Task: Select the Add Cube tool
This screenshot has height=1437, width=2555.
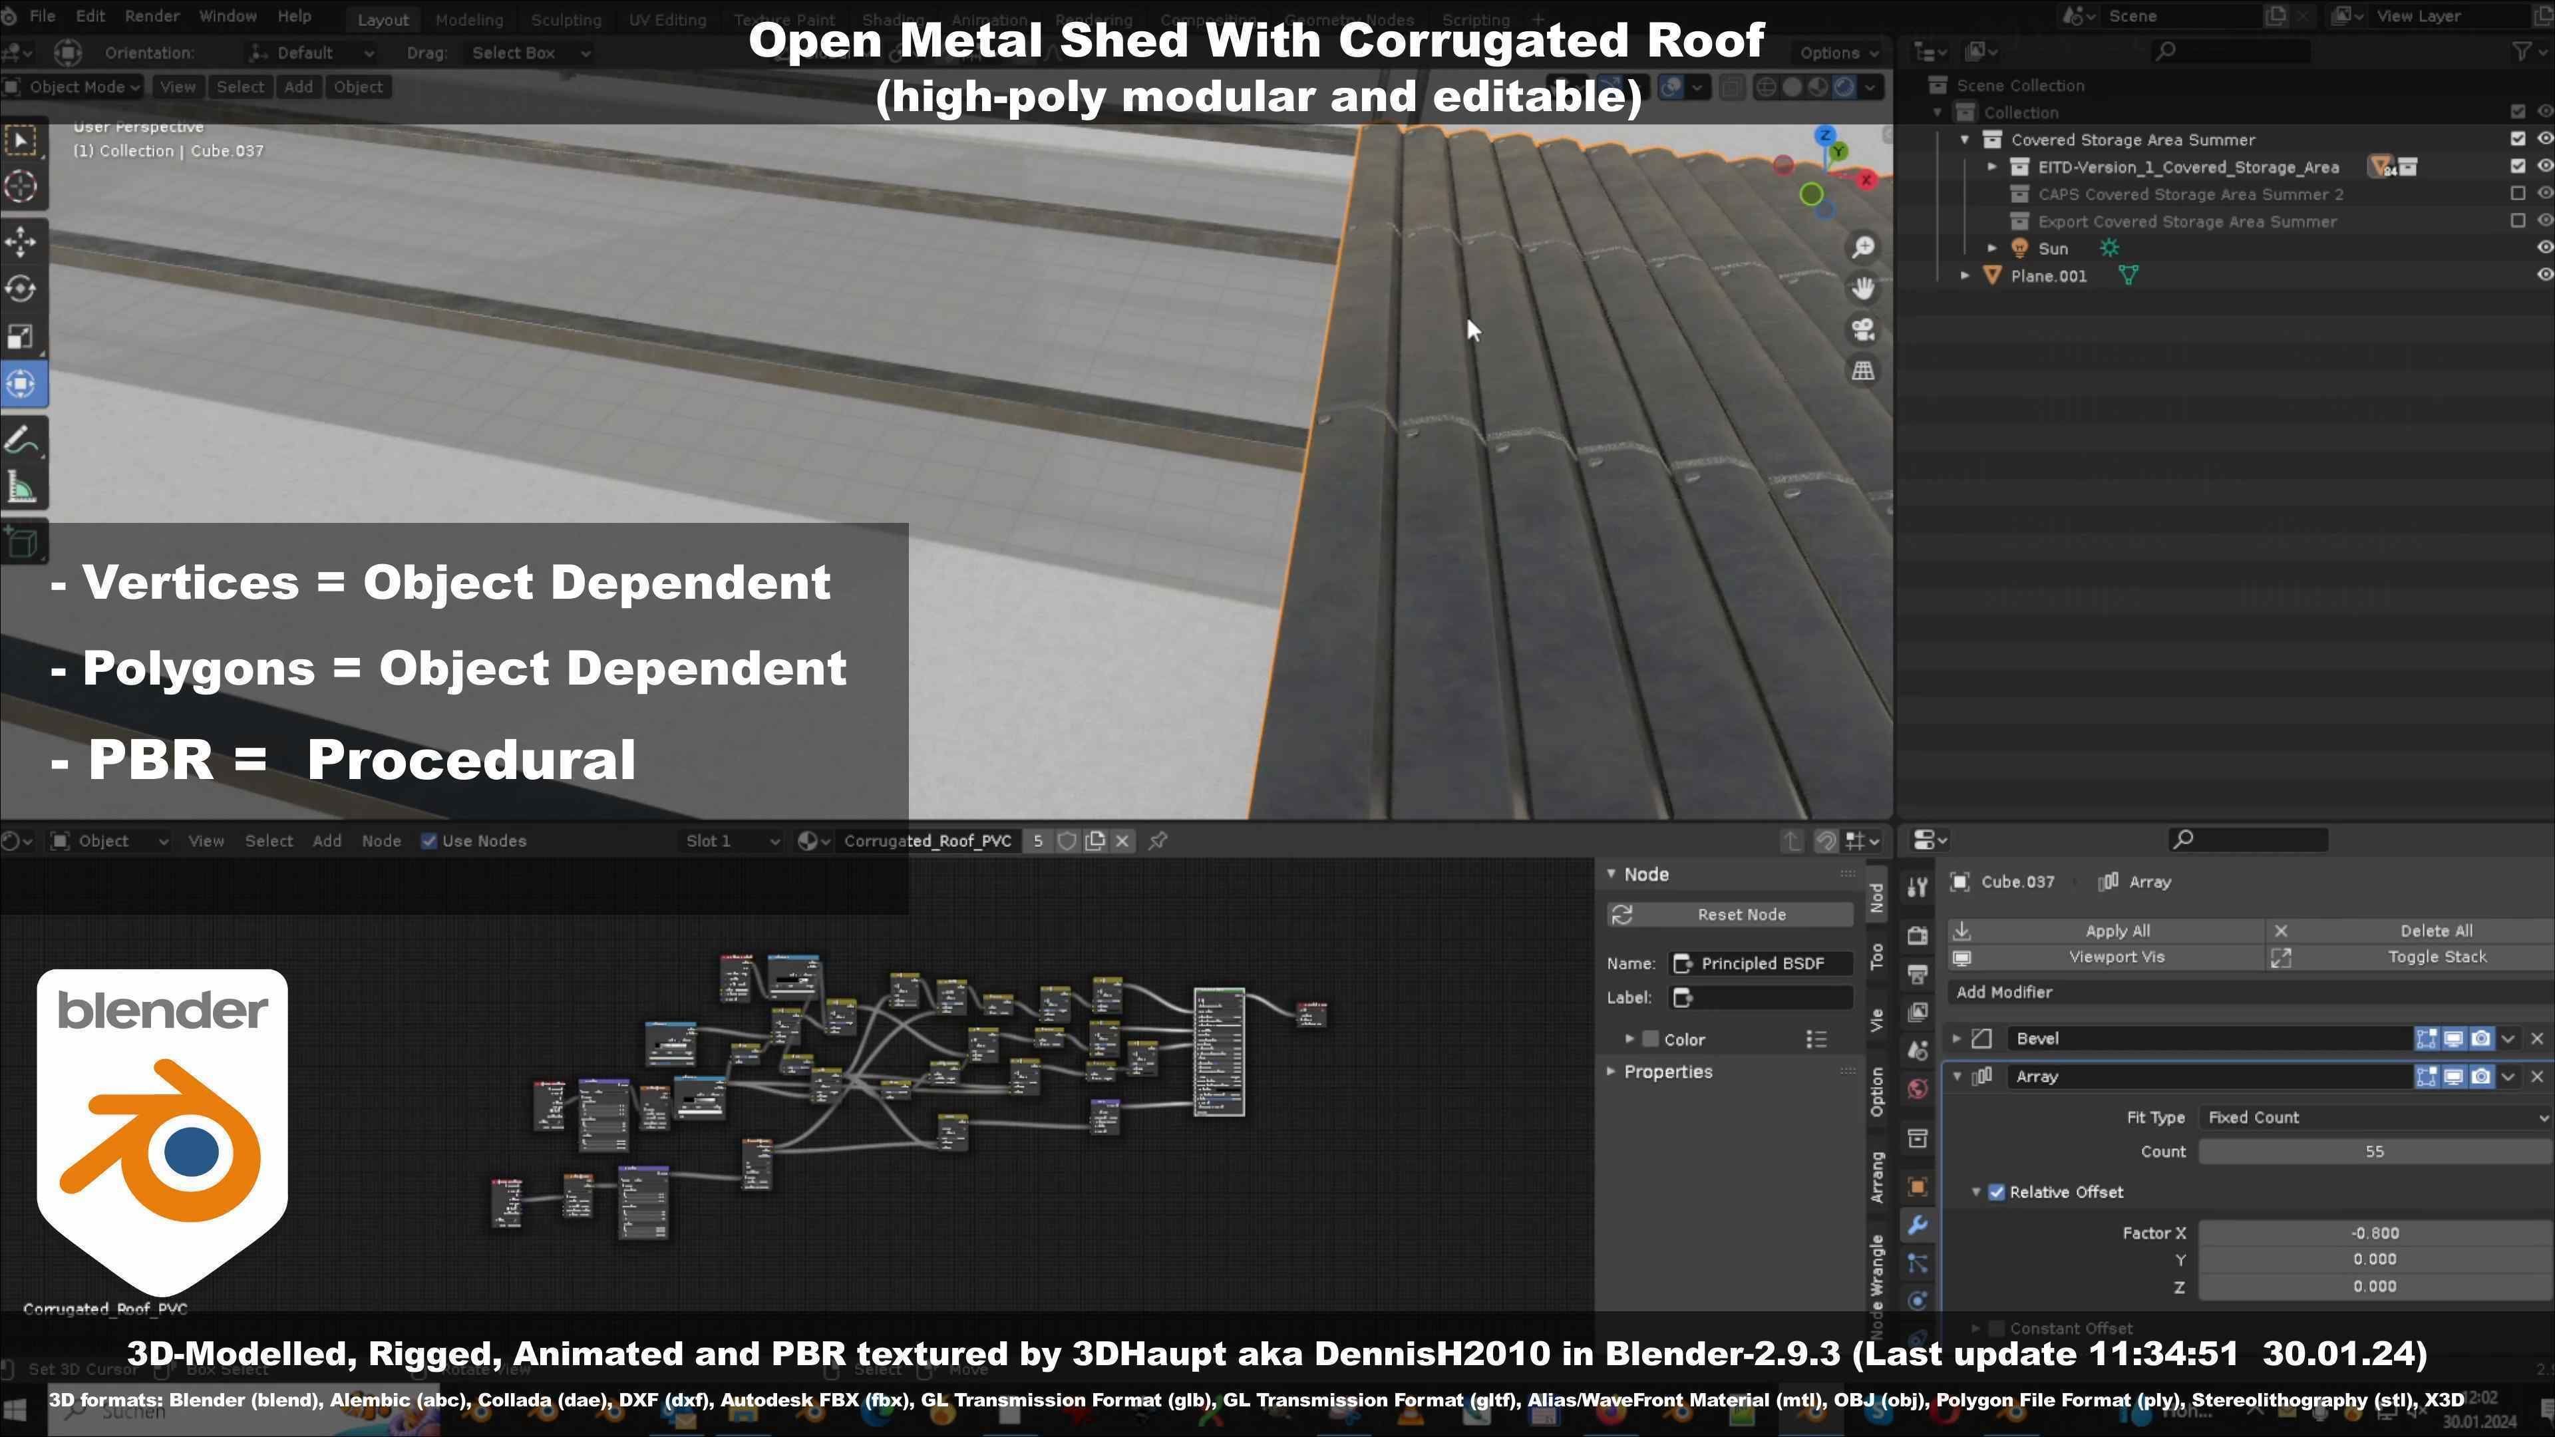Action: pos(22,542)
